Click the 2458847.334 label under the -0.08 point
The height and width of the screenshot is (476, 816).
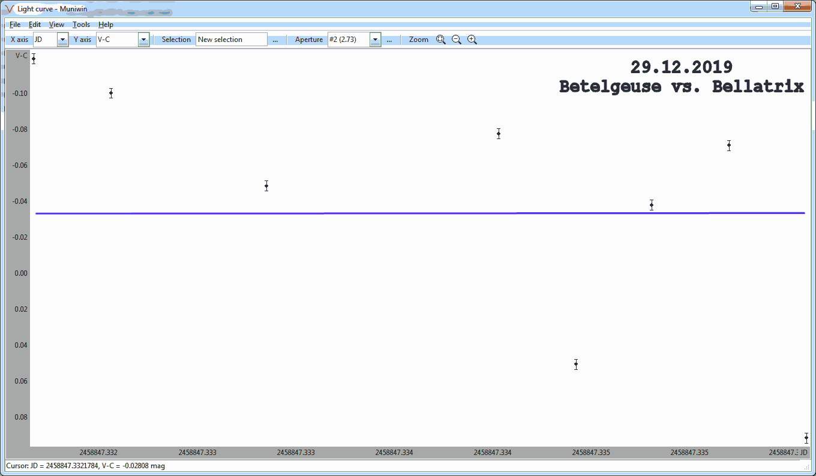pos(493,453)
